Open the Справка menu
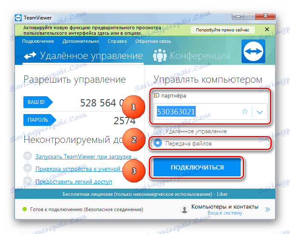 pos(117,41)
